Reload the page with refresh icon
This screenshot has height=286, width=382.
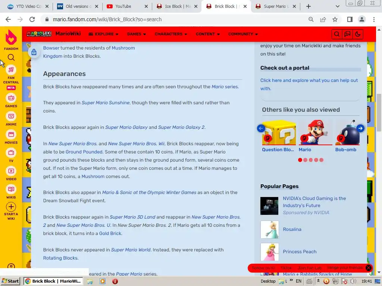[32, 19]
